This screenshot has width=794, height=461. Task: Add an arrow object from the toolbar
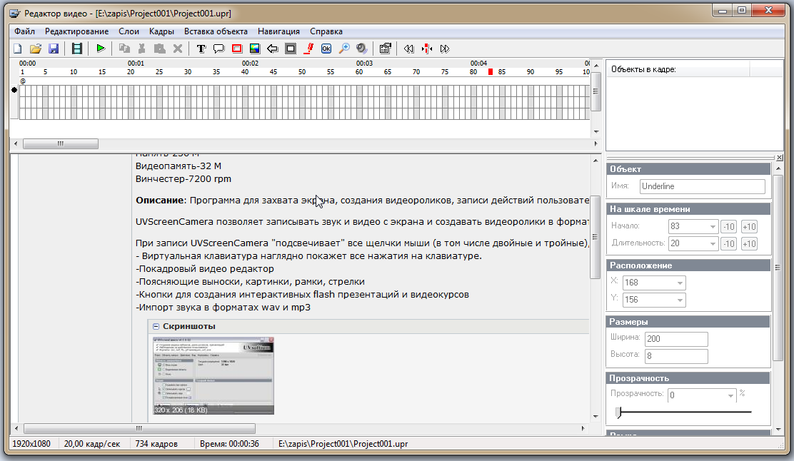272,49
